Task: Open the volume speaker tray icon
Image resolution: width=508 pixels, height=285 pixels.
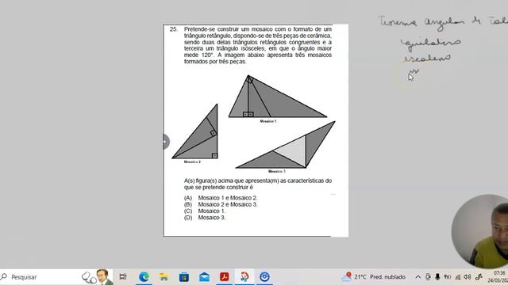Action: click(x=468, y=277)
